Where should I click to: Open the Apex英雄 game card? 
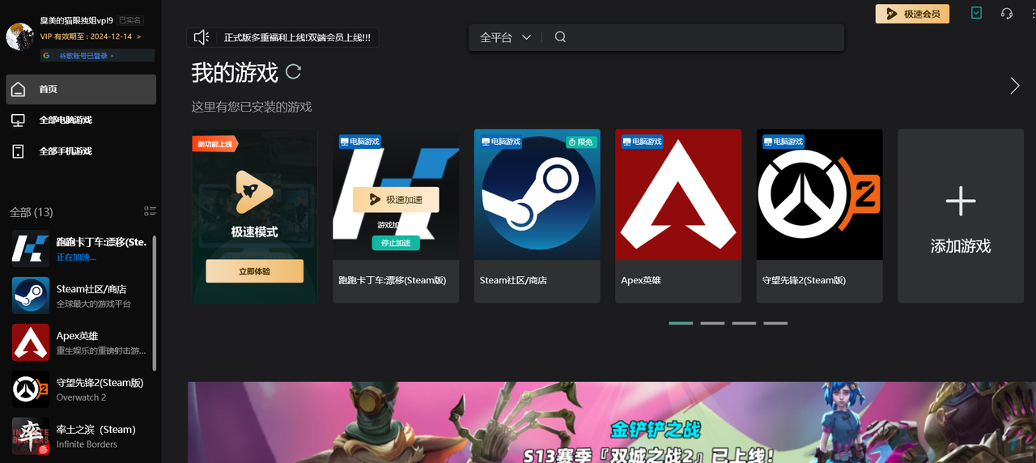pos(678,216)
